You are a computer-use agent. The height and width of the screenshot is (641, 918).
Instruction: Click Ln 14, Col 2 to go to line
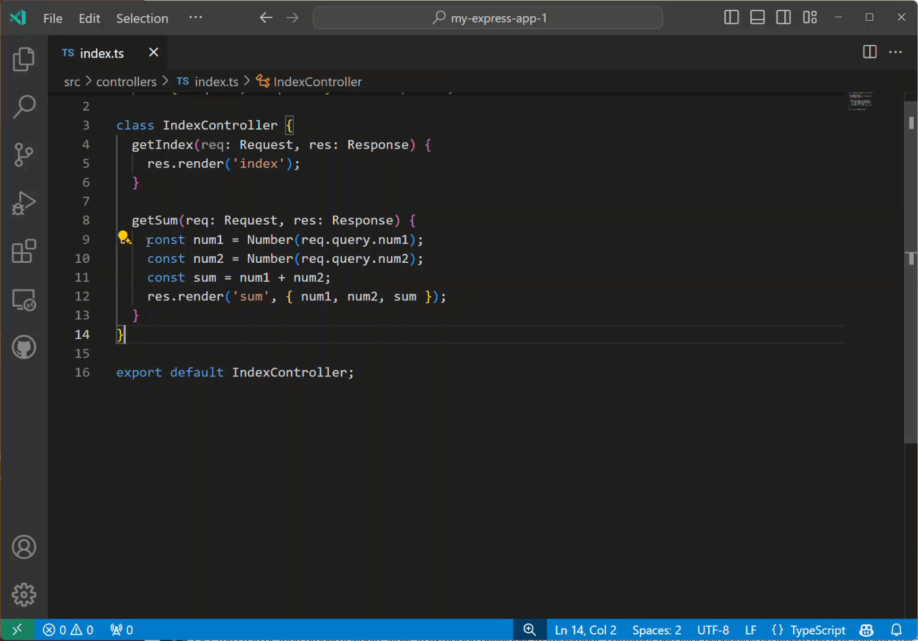point(585,629)
